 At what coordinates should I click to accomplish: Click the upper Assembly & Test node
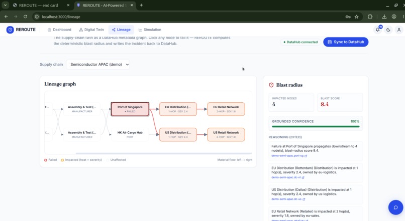82,109
